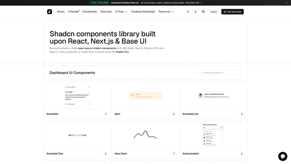This screenshot has height=164, width=291.
Task: Open the Accordion component card title
Action: [52, 114]
